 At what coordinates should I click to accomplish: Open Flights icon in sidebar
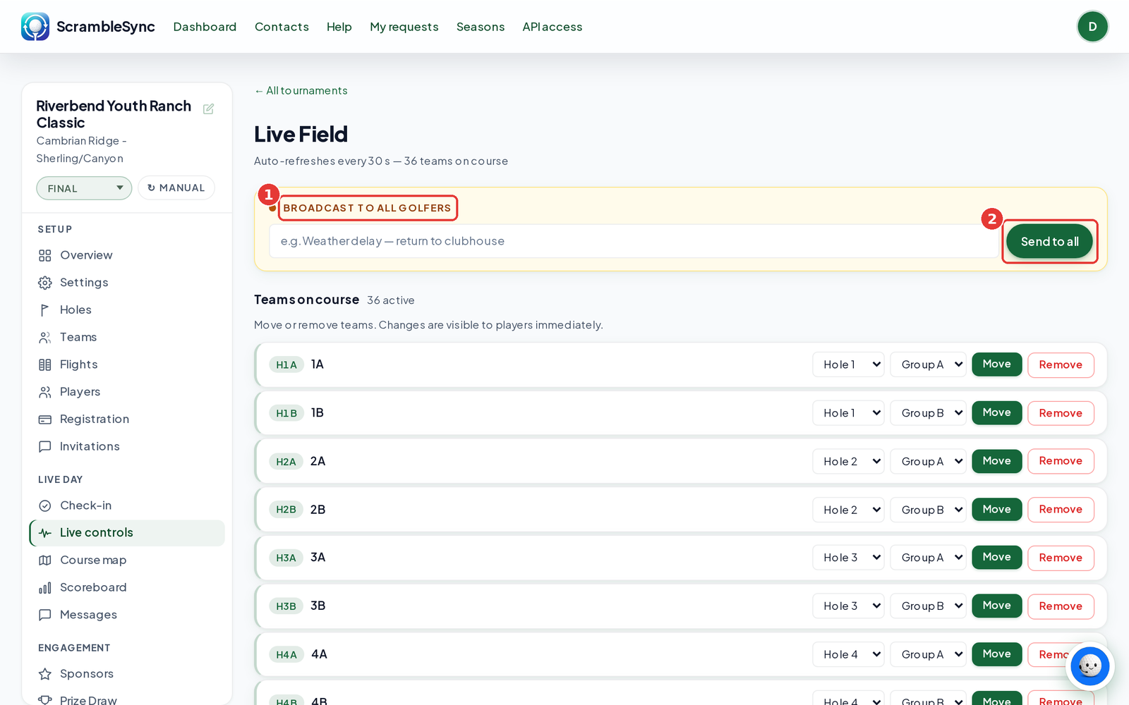45,364
